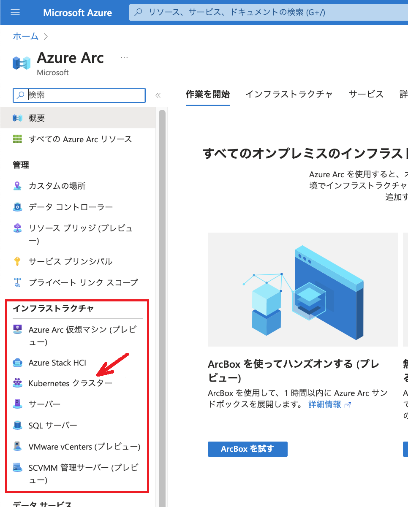408x507 pixels.
Task: Click the green grid all resources icon
Action: pos(17,139)
